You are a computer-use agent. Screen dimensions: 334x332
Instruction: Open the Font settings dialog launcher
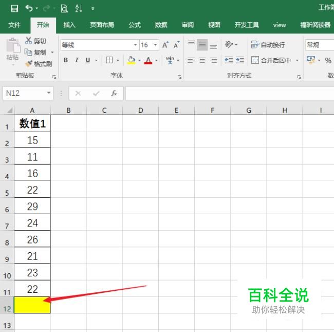tap(179, 77)
